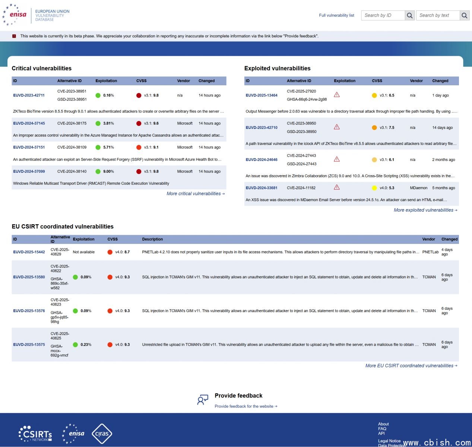This screenshot has width=472, height=447.
Task: Click the feedback person icon
Action: pos(203,400)
